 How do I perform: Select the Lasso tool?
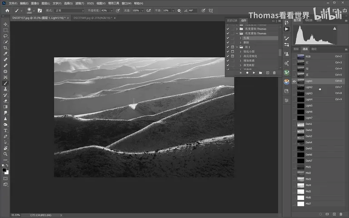(x=5, y=36)
